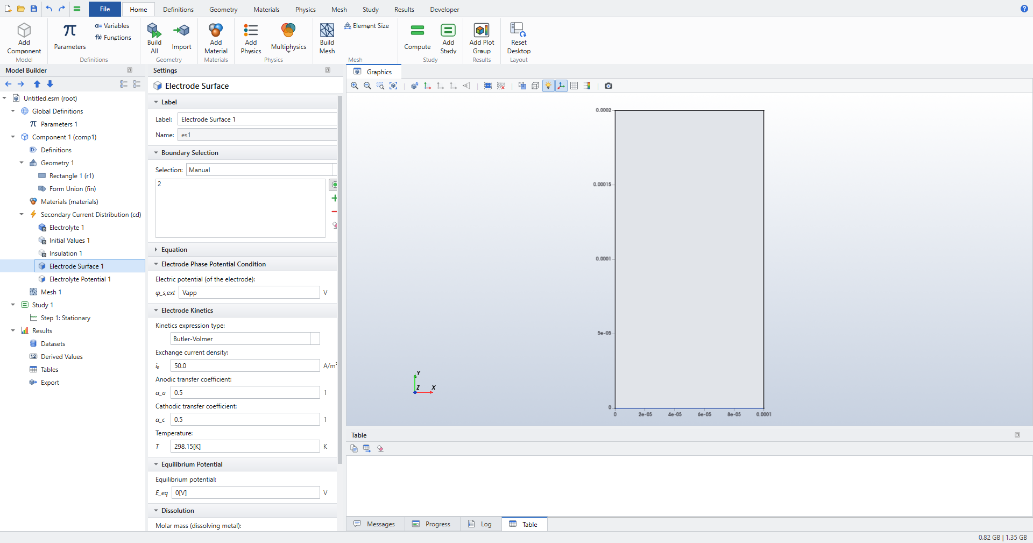
Task: Toggle axis orientation display in Graphics toolbar
Action: [x=561, y=86]
